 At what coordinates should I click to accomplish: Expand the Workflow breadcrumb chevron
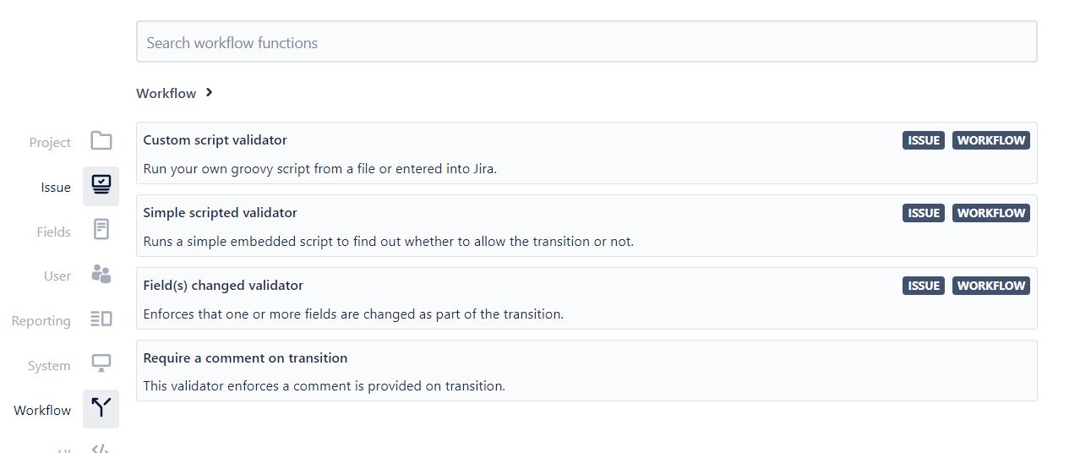(209, 93)
